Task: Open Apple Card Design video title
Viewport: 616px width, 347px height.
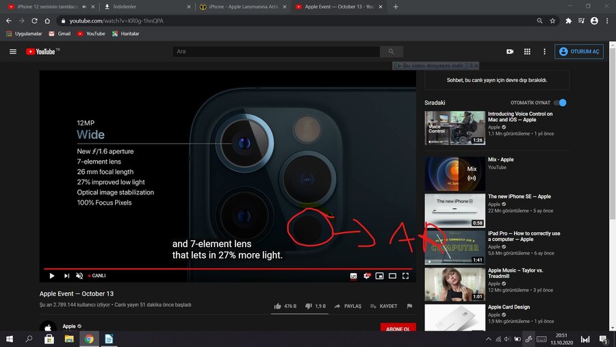Action: [509, 307]
